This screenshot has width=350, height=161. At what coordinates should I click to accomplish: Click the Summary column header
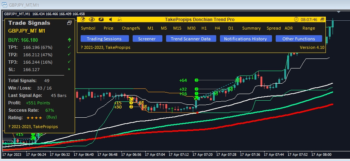251,28
